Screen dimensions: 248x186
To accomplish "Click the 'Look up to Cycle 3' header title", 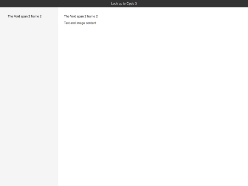I will (124, 4).
